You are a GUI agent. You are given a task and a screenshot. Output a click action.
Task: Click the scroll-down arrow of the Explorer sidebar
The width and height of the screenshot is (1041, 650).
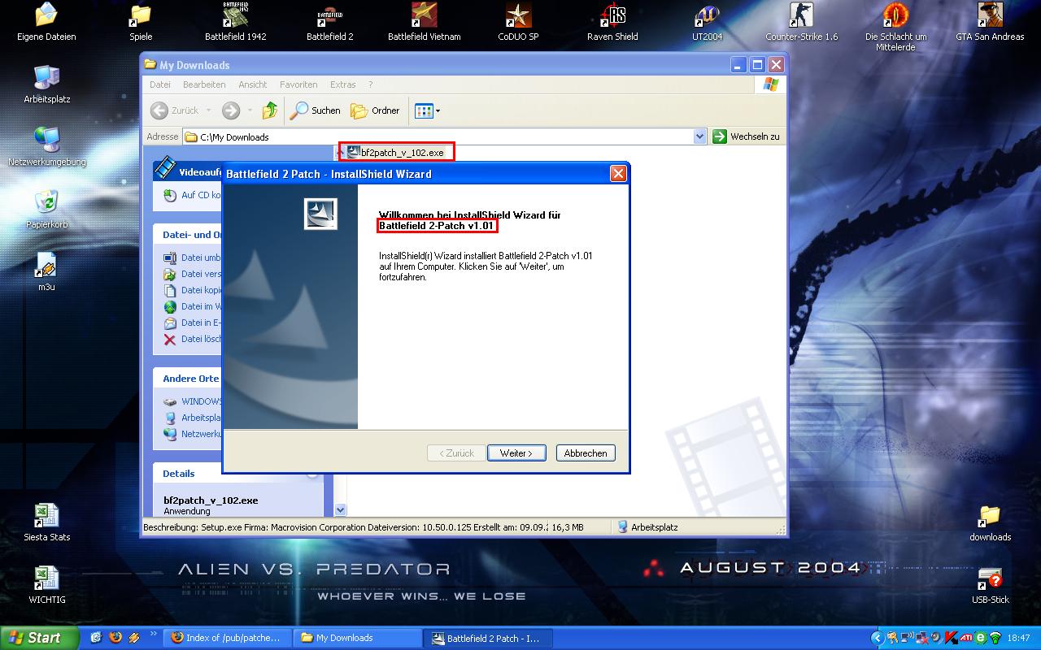341,510
